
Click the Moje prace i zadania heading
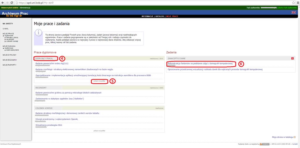52,24
